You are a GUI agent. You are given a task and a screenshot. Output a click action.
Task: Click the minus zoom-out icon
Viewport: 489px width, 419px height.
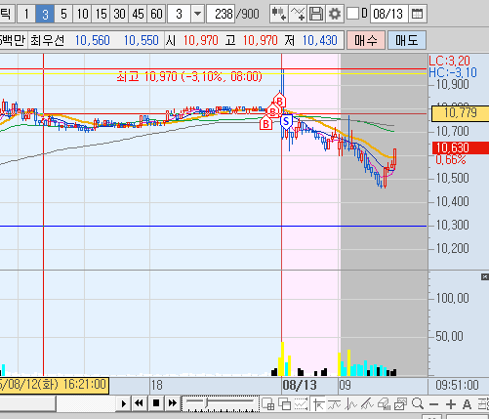click(x=433, y=404)
